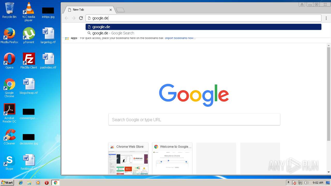The width and height of the screenshot is (331, 186).
Task: Open decisionms.jpg desktop file
Action: coord(29,139)
